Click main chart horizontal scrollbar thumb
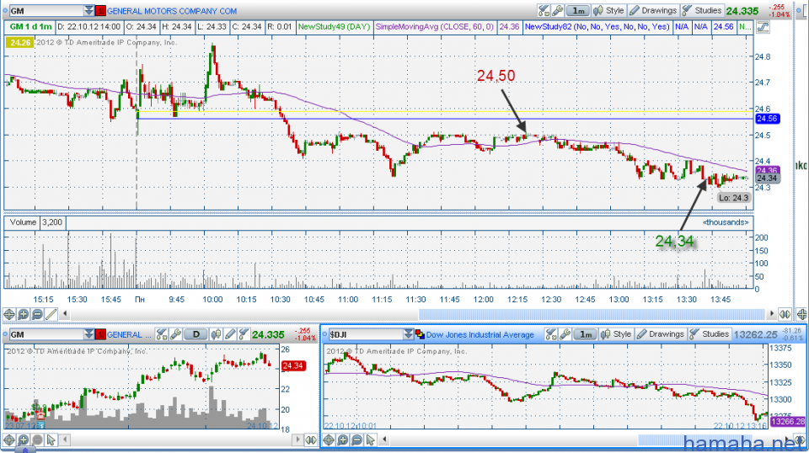The height and width of the screenshot is (453, 809). coord(592,313)
